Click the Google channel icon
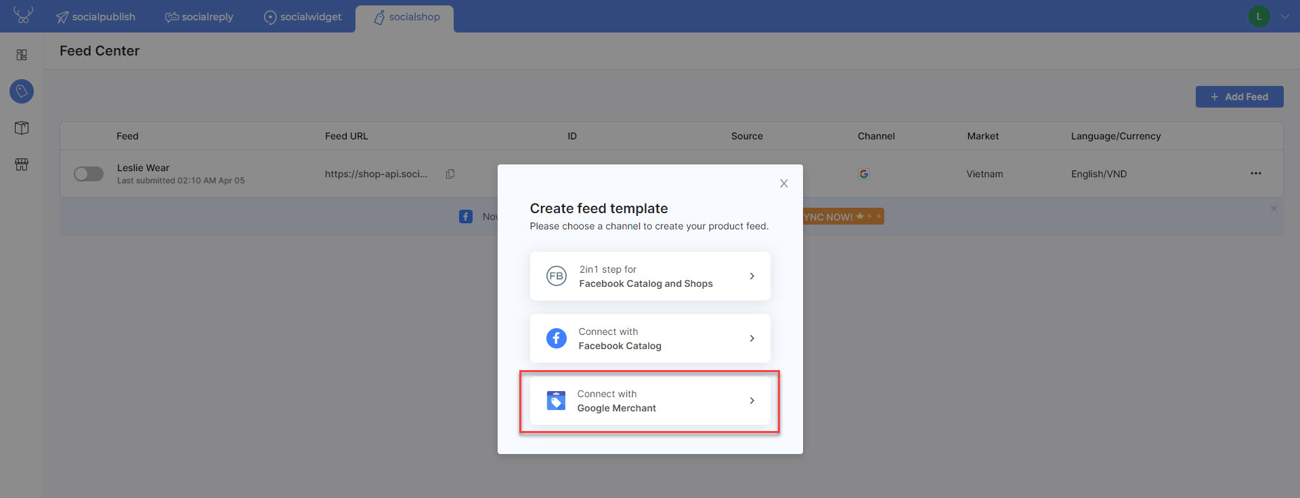 point(863,174)
